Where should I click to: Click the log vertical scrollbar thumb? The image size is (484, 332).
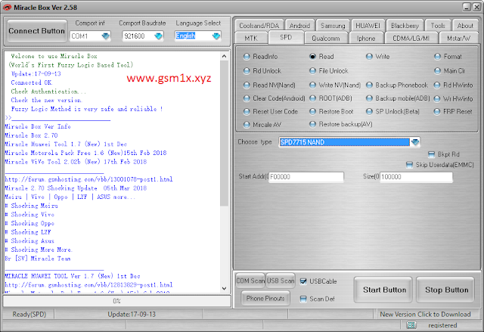pyautogui.click(x=224, y=133)
